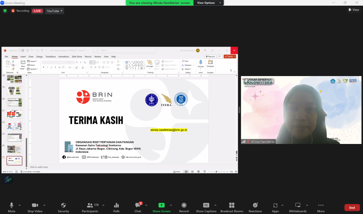Viewport: 363px width, 214px height.
Task: Stop Video in the Zoom toolbar
Action: point(35,207)
